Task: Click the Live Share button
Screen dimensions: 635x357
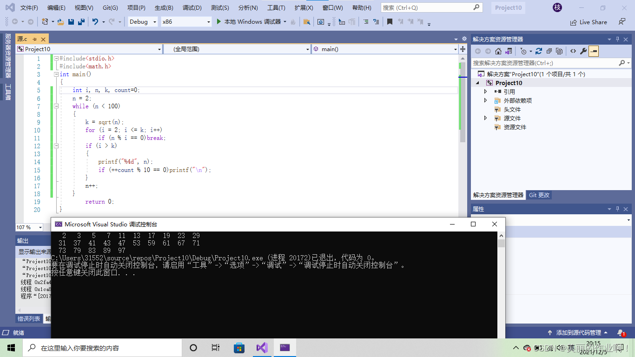Action: click(x=589, y=22)
